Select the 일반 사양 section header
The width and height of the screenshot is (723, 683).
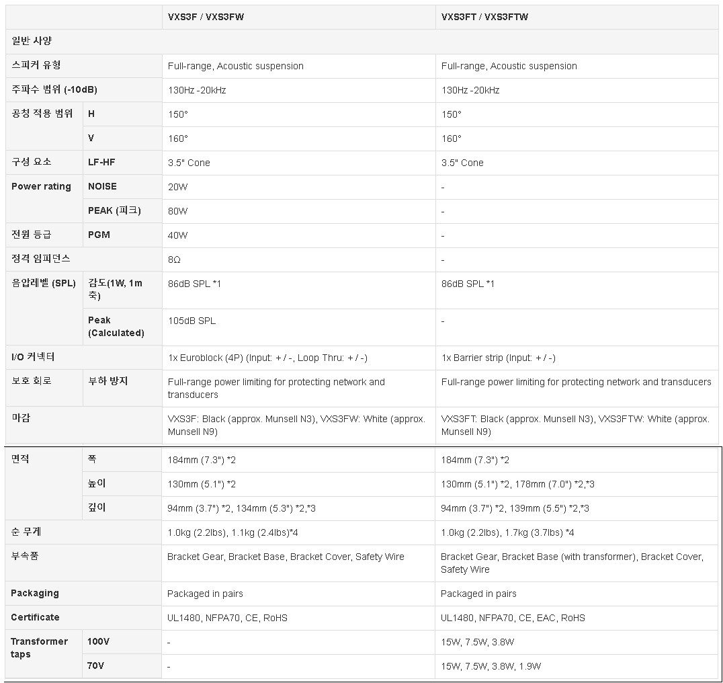pyautogui.click(x=32, y=41)
